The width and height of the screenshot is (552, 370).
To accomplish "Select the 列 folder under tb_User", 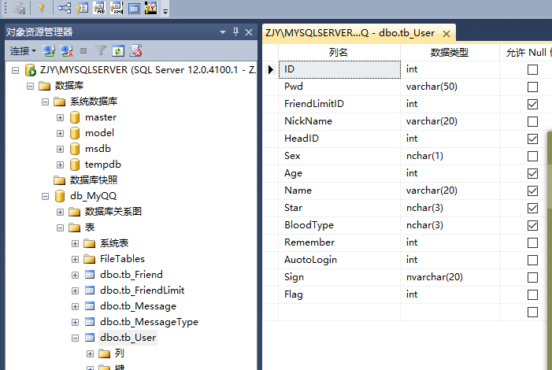I will [120, 353].
